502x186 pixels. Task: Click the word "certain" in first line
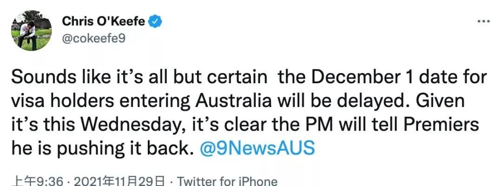click(x=234, y=77)
